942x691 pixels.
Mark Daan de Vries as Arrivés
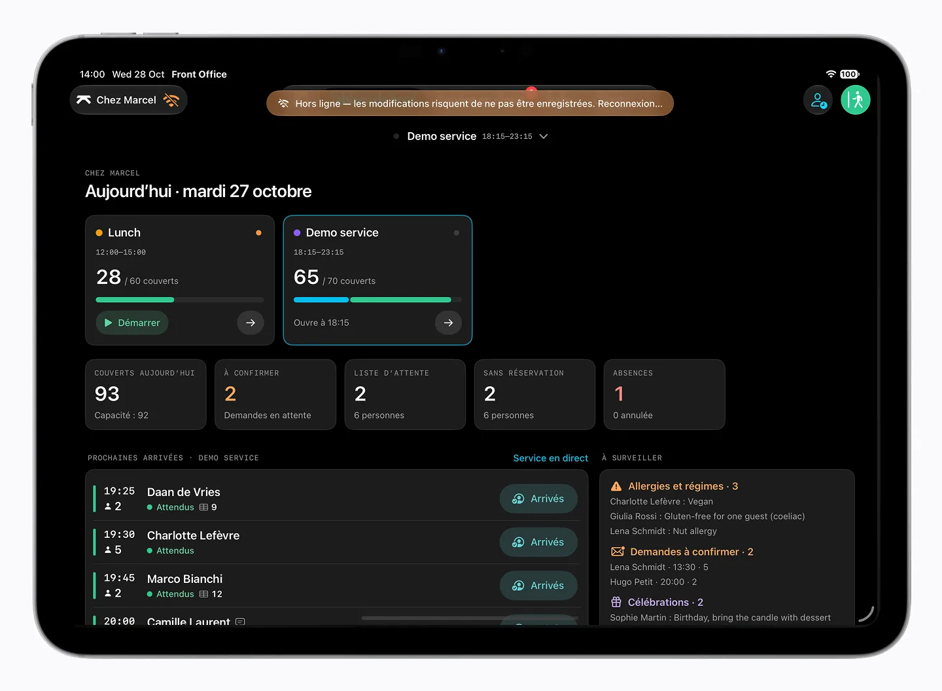pos(538,499)
